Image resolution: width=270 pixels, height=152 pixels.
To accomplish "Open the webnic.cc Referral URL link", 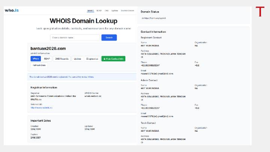I will 41,107.
